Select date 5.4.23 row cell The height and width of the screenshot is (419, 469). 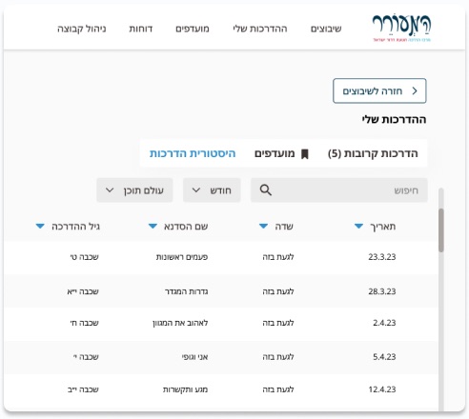click(384, 357)
